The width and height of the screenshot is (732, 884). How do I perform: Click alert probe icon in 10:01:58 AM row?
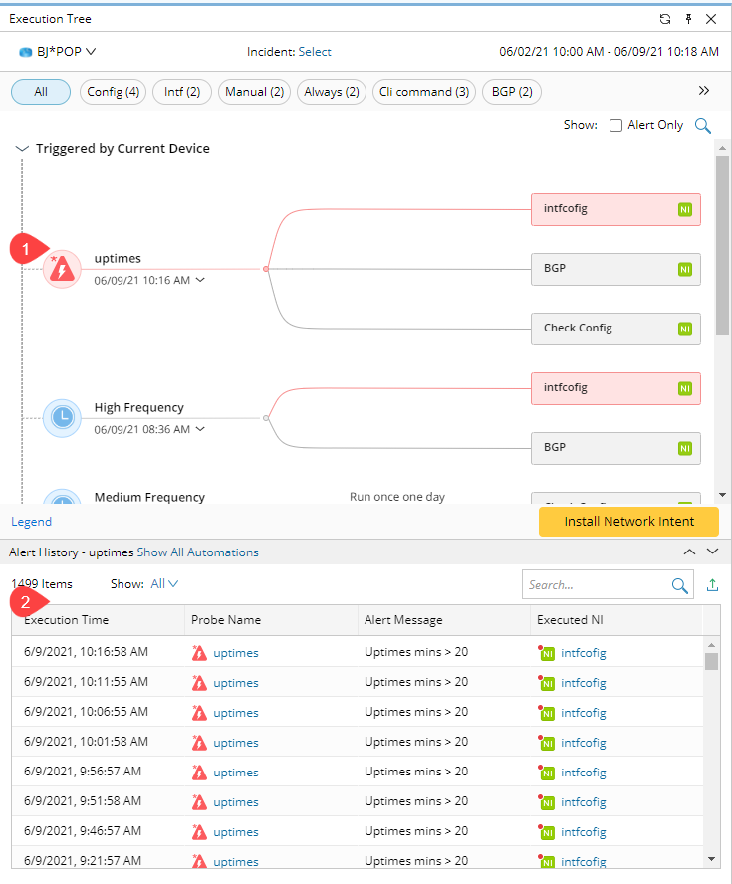pyautogui.click(x=199, y=743)
